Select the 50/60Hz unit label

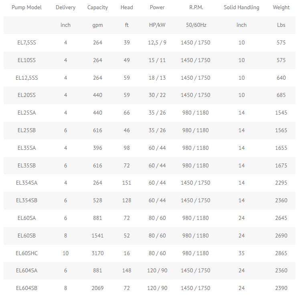click(196, 25)
